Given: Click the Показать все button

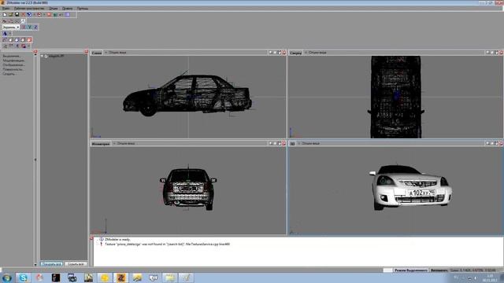Looking at the screenshot, I should coord(51,264).
